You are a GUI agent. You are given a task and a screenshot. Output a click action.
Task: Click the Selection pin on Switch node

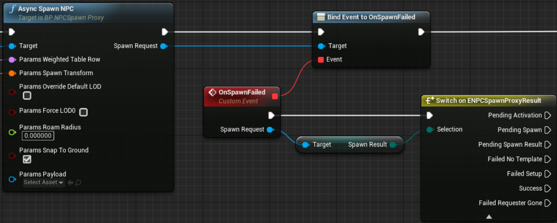click(430, 130)
